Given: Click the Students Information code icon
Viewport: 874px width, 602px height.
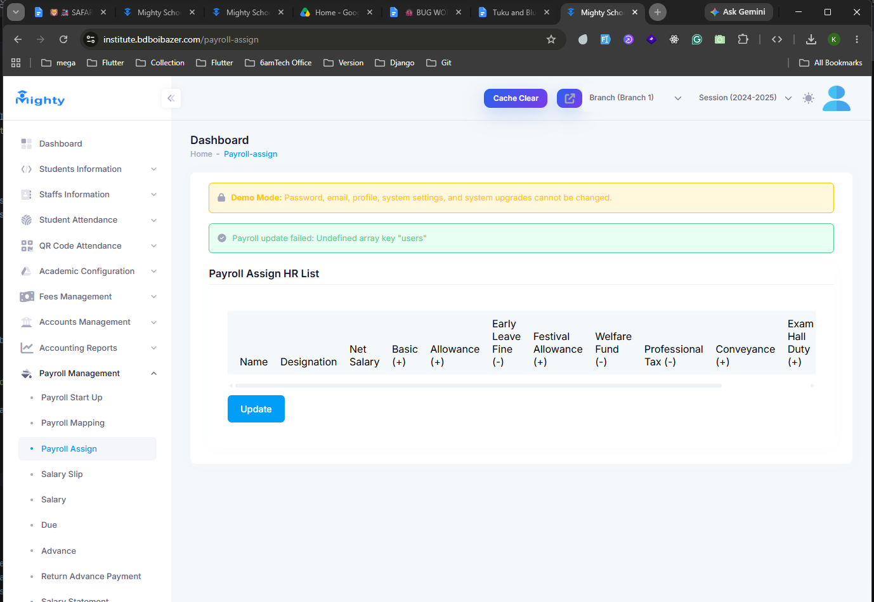Looking at the screenshot, I should pos(27,169).
